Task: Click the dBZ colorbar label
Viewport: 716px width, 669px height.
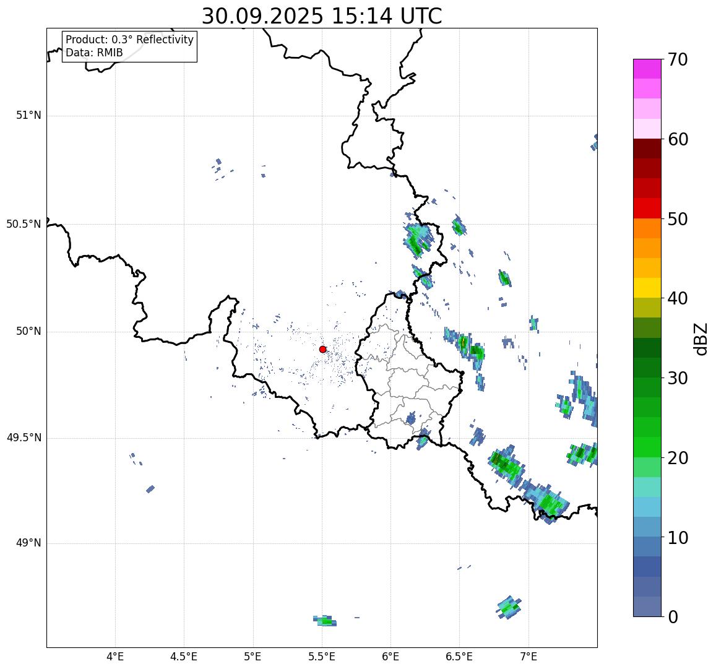Action: click(x=700, y=339)
